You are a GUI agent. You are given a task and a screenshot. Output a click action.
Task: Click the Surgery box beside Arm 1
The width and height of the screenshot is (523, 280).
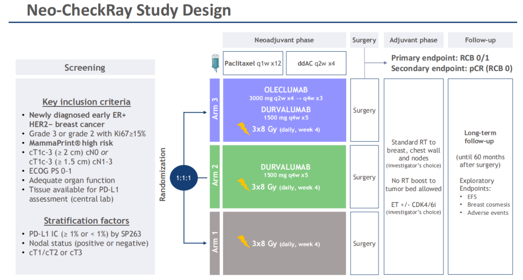364,244
